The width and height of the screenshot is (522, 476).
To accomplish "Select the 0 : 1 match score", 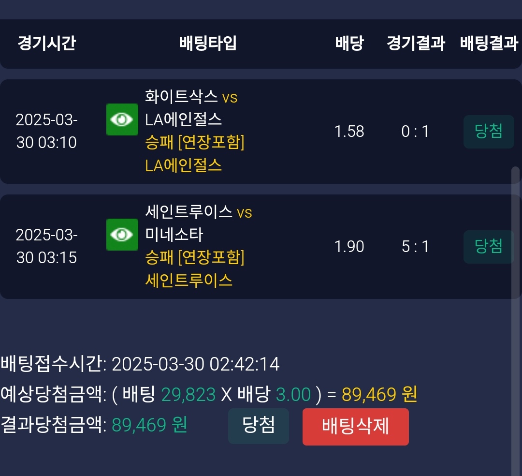I will (x=415, y=132).
